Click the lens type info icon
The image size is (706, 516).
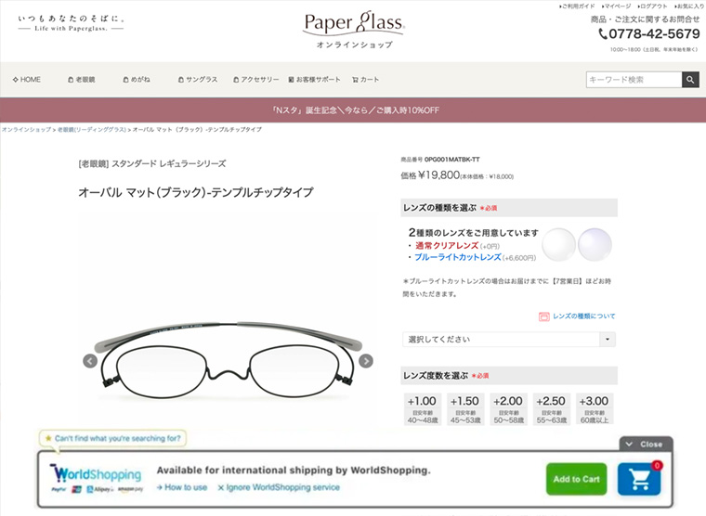(544, 316)
